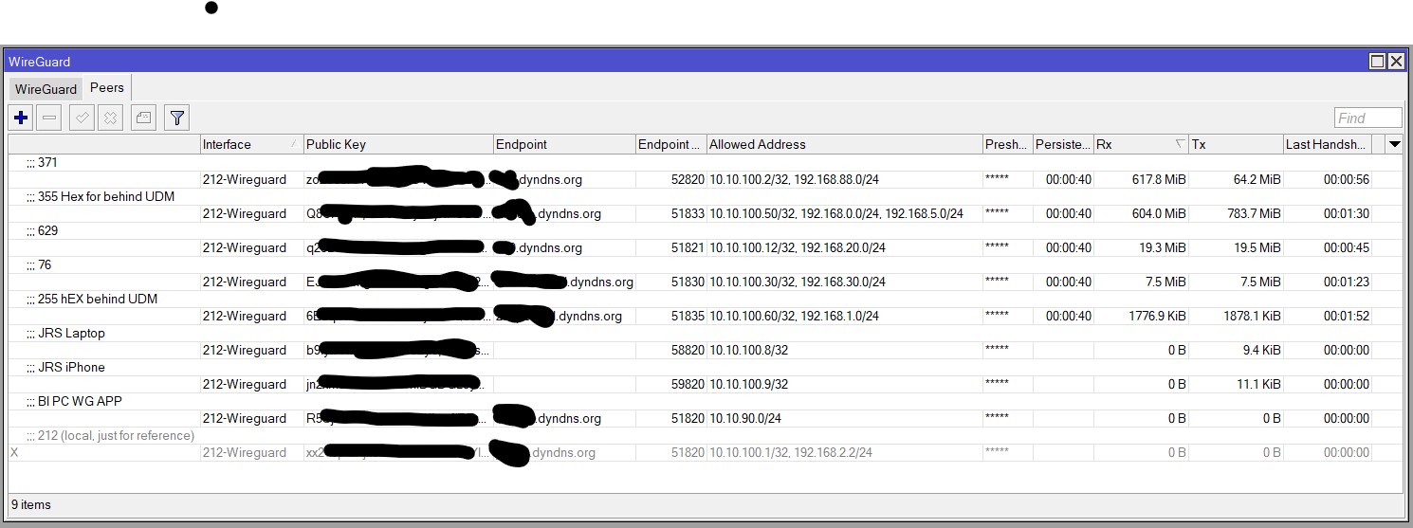Screen dimensions: 1413x528
Task: Disable selected peer with X icon
Action: (x=110, y=118)
